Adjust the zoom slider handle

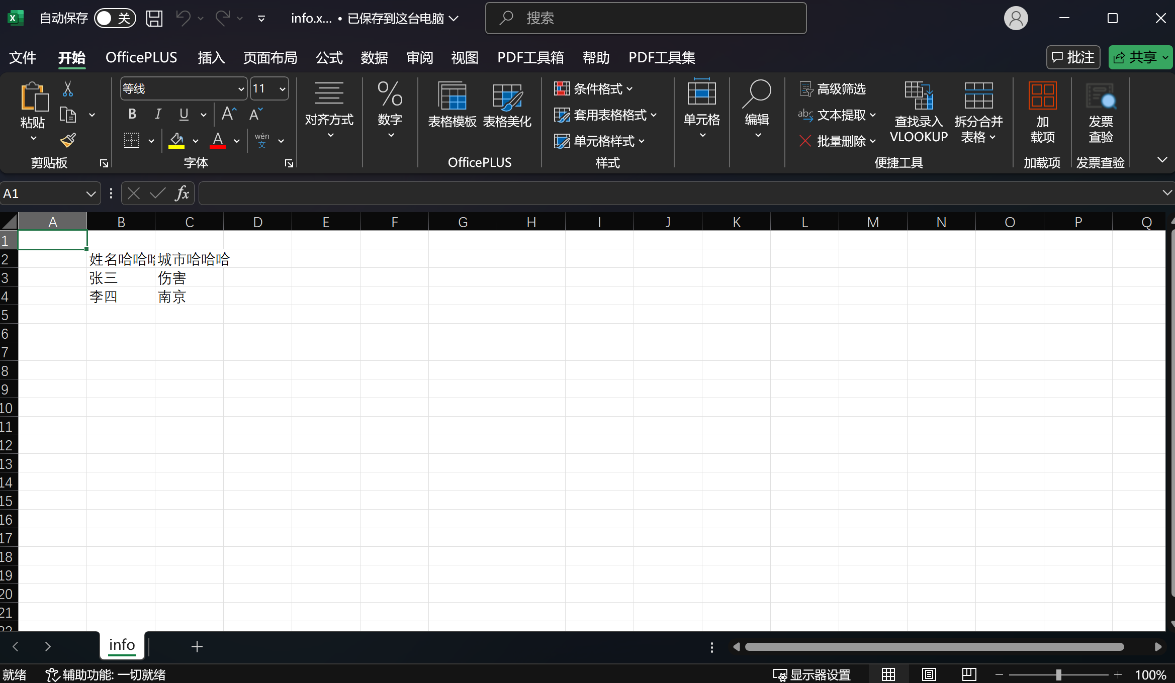(x=1058, y=674)
